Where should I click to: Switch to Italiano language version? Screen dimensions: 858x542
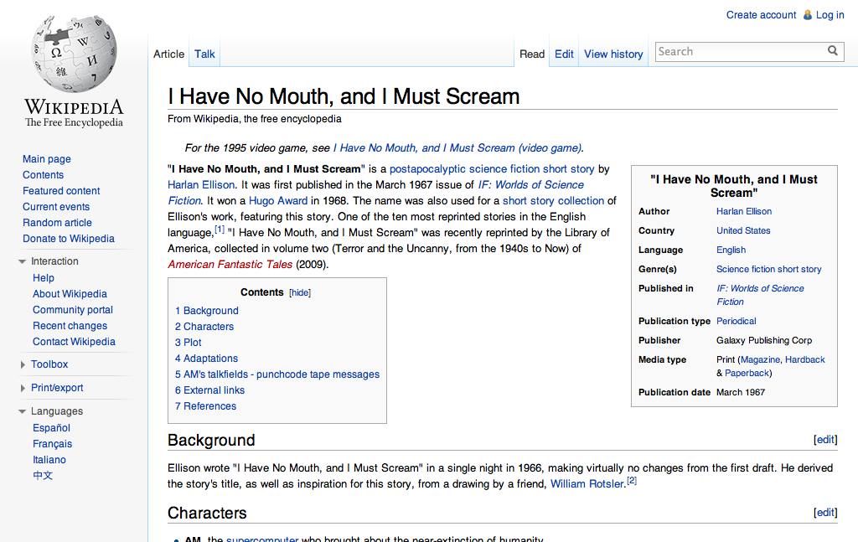49,459
